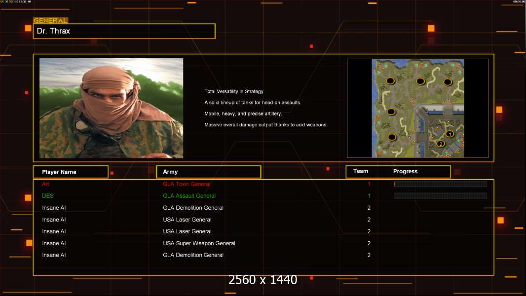Select the Dr. Thrax portrait image
This screenshot has width=526, height=296.
[x=112, y=108]
